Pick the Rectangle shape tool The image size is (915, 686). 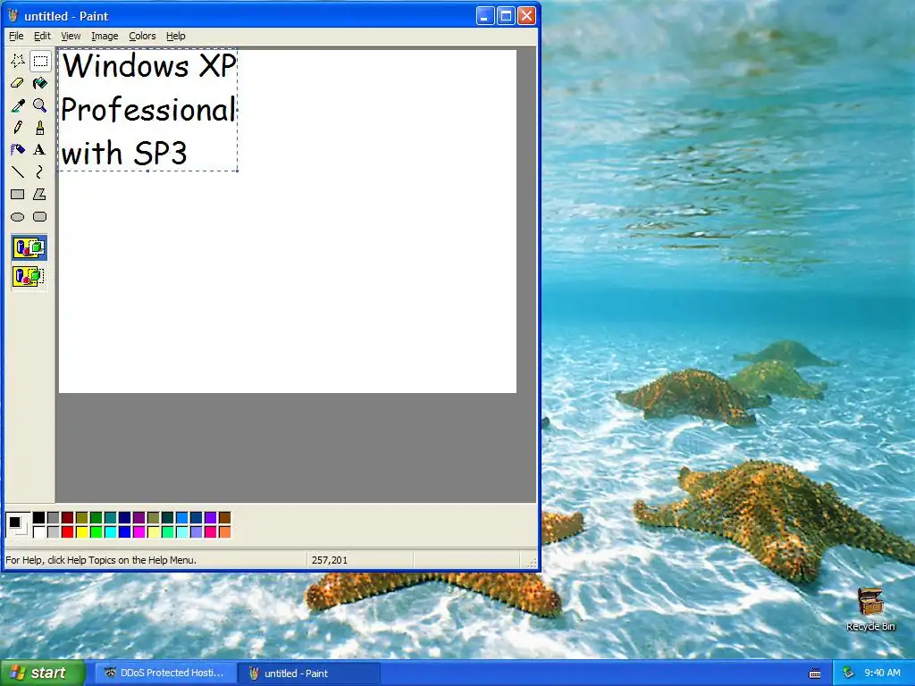click(18, 194)
